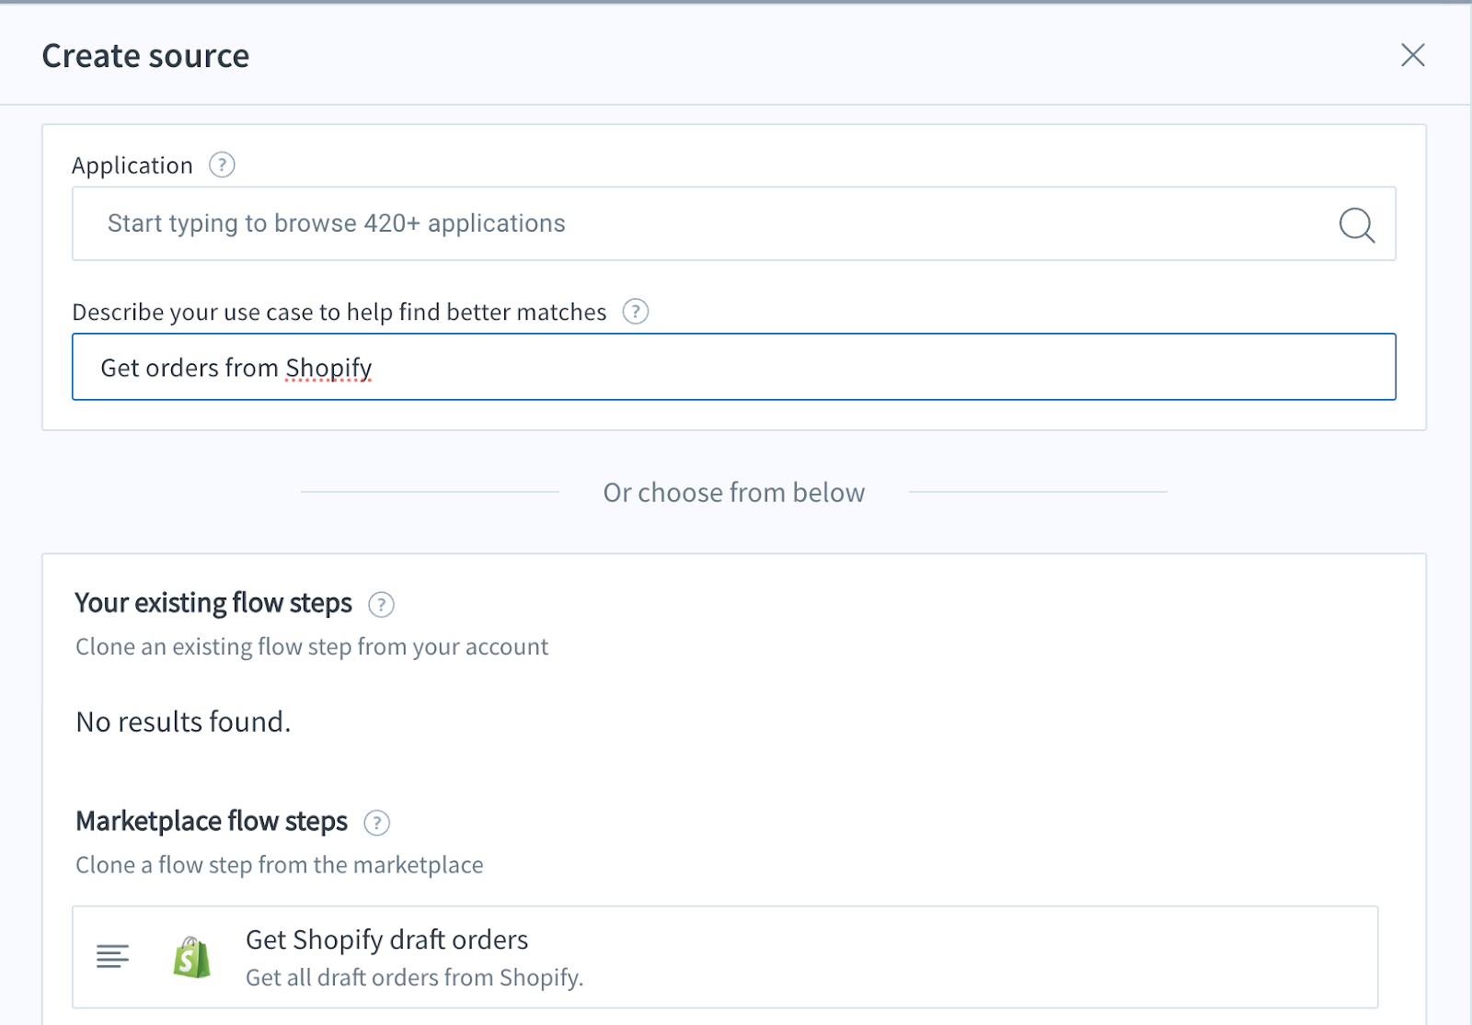
Task: Click the help icon beside Marketplace flow steps
Action: coord(375,823)
